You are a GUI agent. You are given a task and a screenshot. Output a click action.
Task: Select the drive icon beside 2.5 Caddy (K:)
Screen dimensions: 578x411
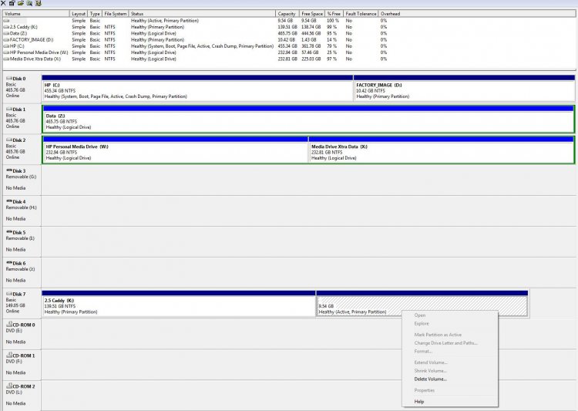pos(6,27)
